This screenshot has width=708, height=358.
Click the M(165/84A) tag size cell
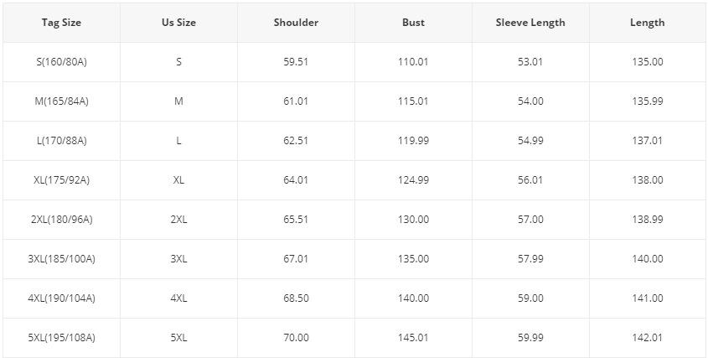[61, 101]
